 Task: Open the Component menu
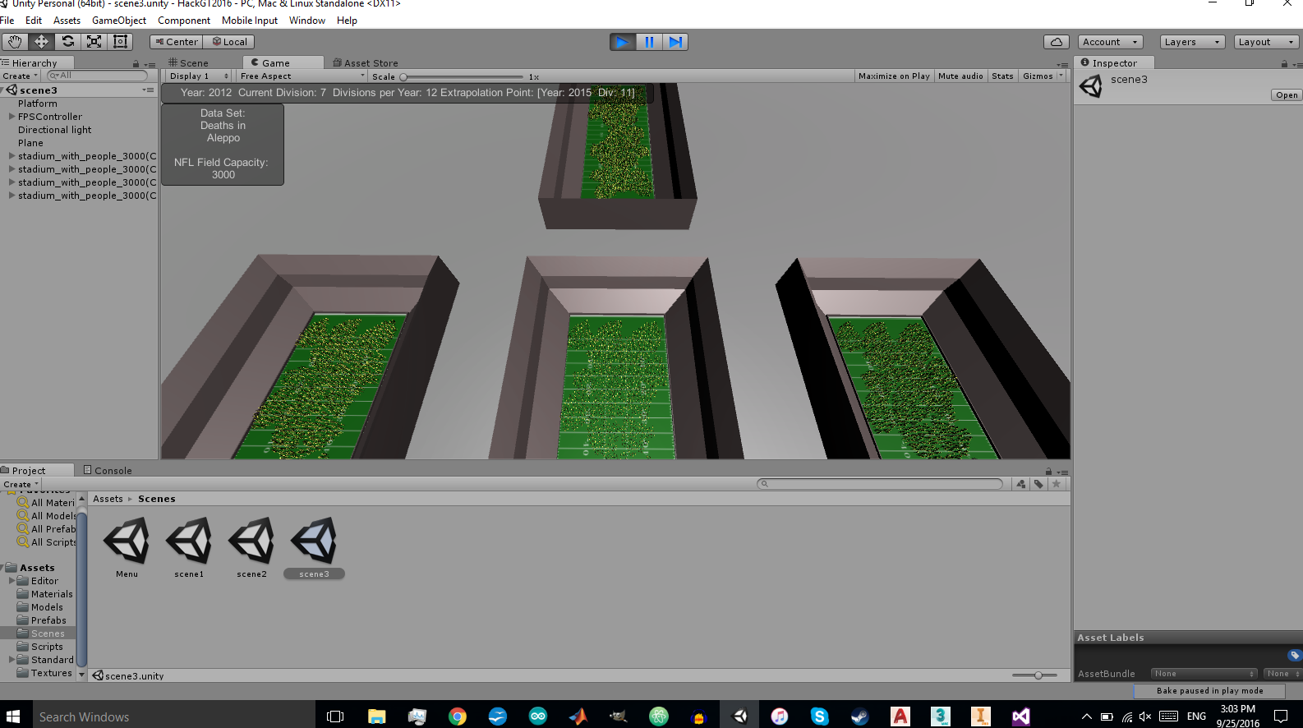point(184,21)
